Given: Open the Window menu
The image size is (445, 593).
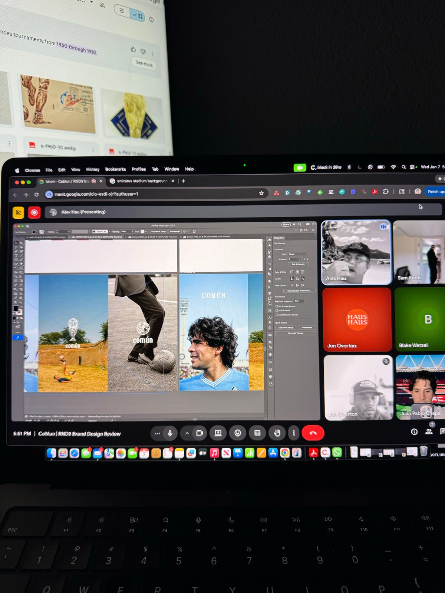Looking at the screenshot, I should click(x=172, y=169).
